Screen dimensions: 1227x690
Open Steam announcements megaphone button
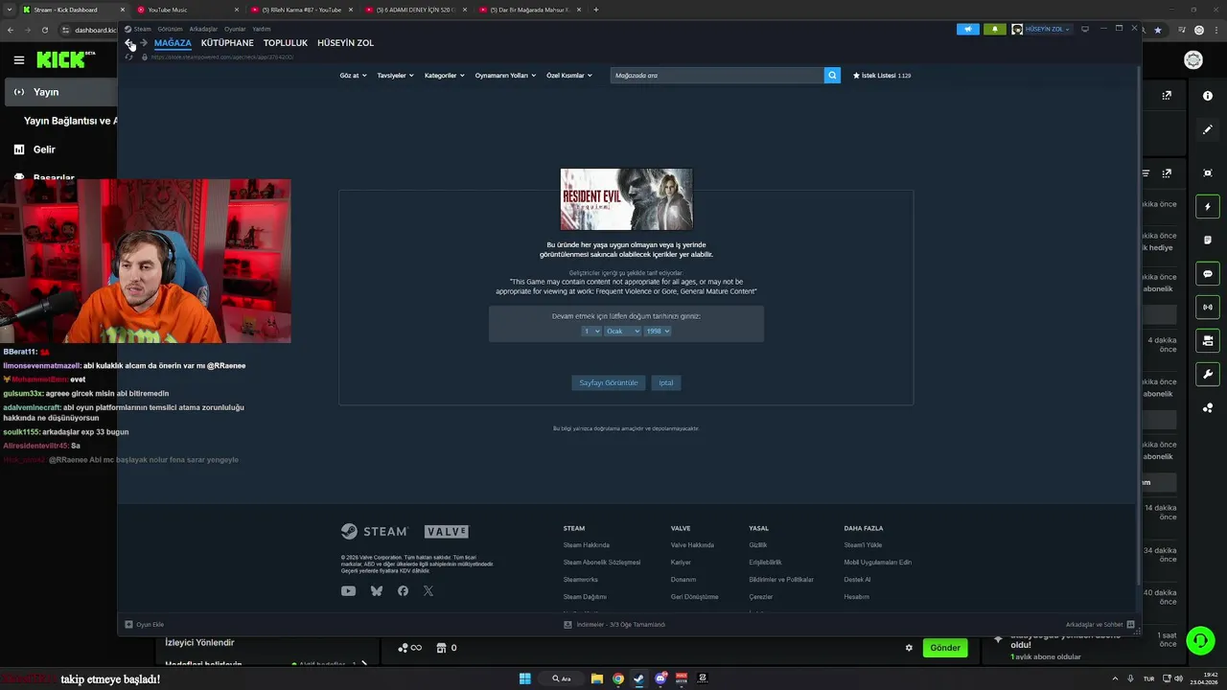coord(968,29)
